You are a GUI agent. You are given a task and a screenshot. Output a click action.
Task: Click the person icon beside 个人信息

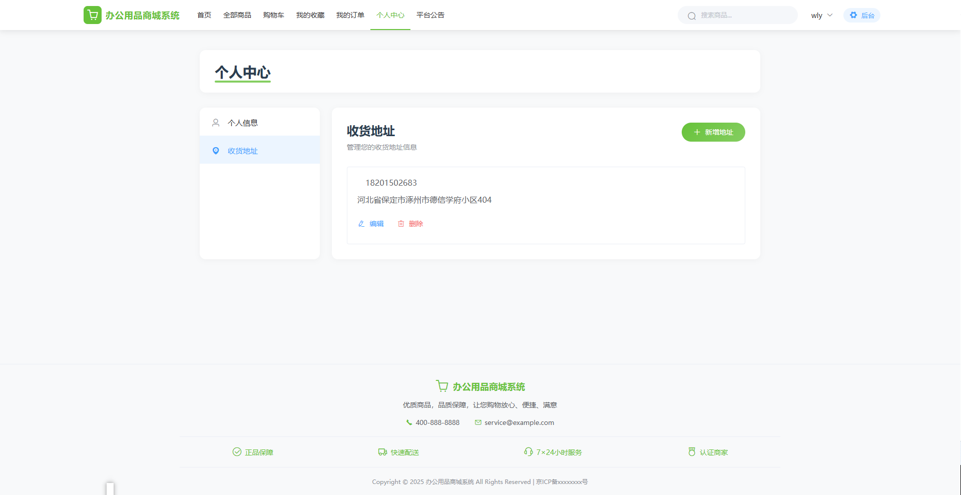[x=216, y=123]
